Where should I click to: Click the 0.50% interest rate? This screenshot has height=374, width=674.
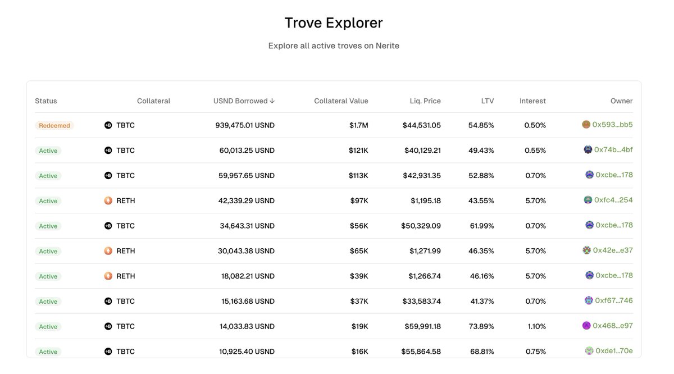coord(535,125)
